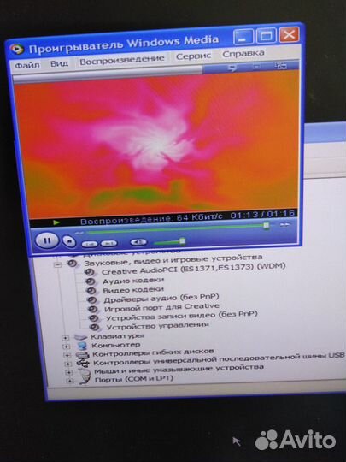
Task: Click the fast forward arrows by seek bar
Action: (x=284, y=225)
